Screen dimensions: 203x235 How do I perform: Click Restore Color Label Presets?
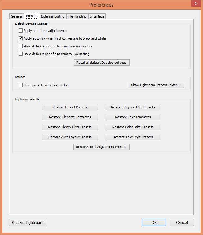click(133, 127)
